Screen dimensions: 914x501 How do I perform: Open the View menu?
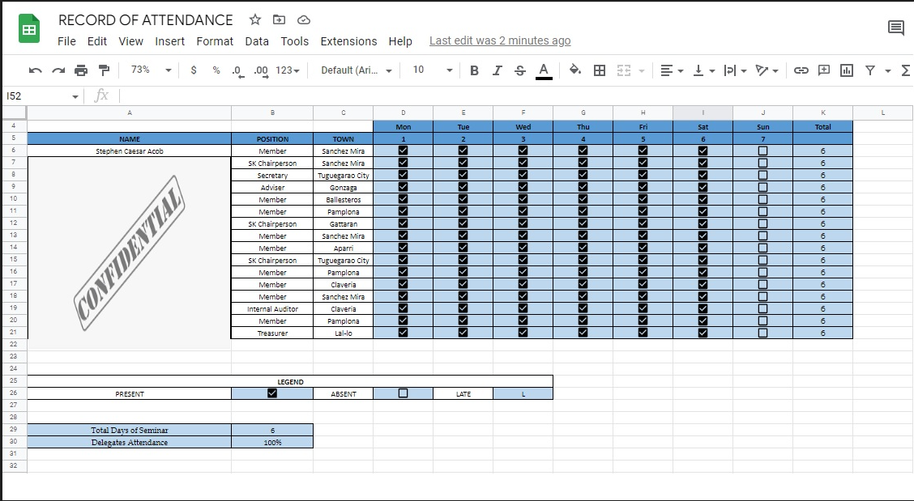tap(130, 41)
